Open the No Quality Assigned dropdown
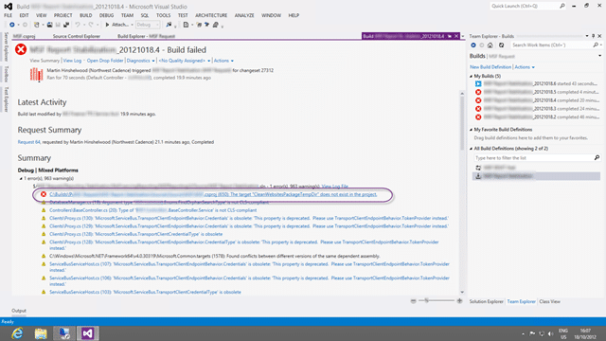The width and height of the screenshot is (606, 341). [185, 61]
